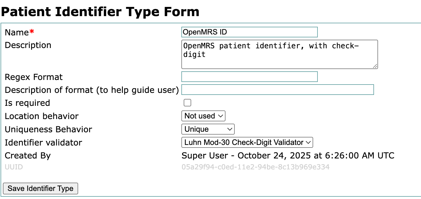This screenshot has height=199, width=421.
Task: Expand the Uniqueness Behavior dropdown
Action: pos(208,129)
